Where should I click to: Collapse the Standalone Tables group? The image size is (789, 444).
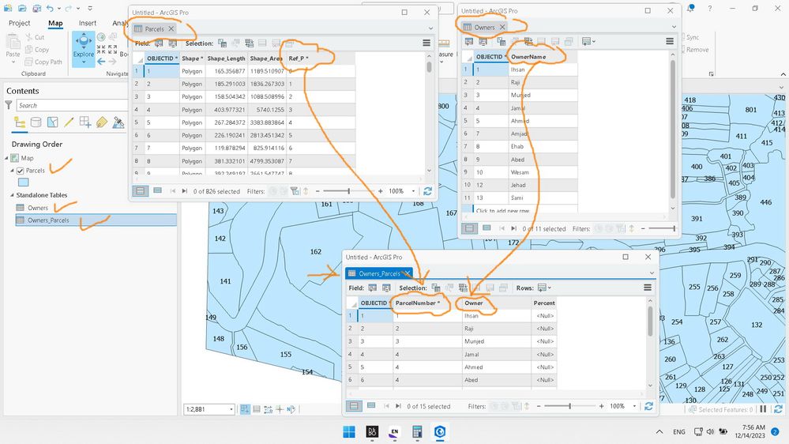(x=12, y=195)
